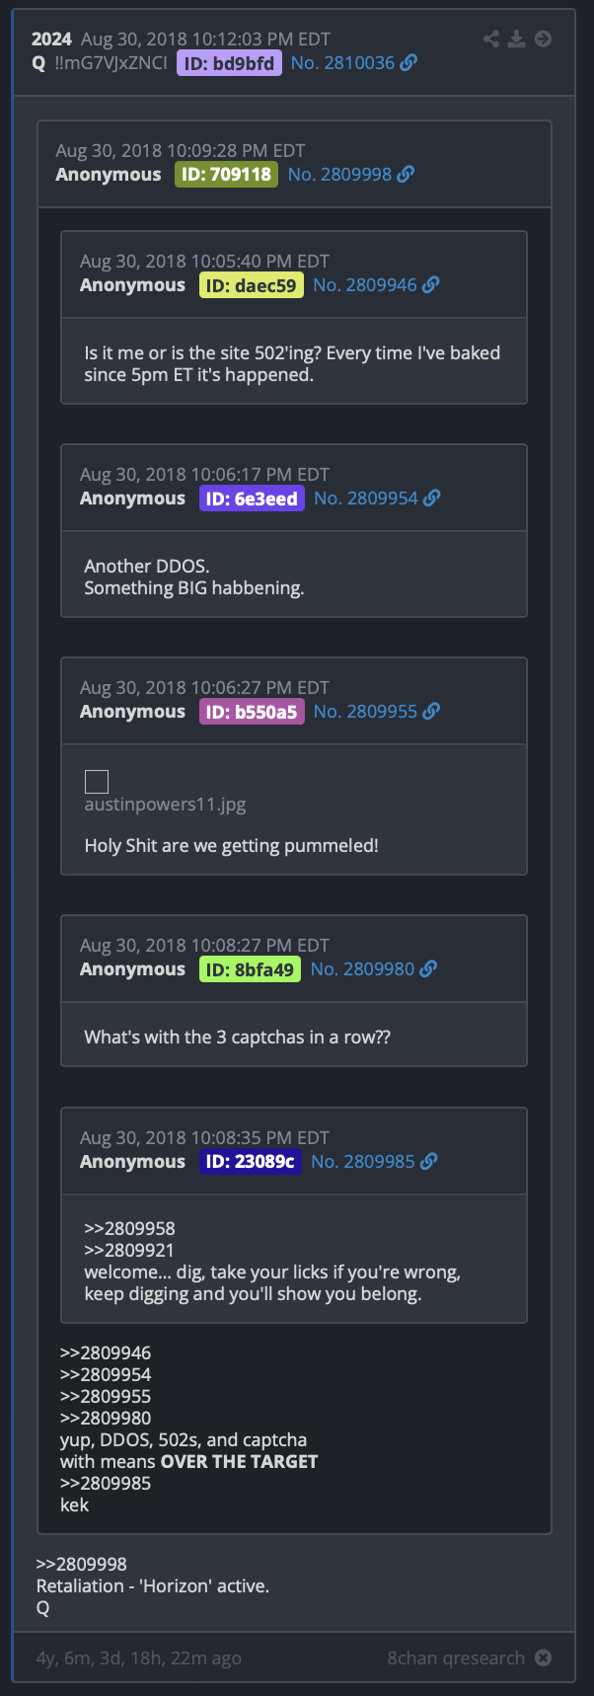Viewport: 594px width, 1696px height.
Task: Click the ID: daec59 yellow badge
Action: click(x=252, y=285)
